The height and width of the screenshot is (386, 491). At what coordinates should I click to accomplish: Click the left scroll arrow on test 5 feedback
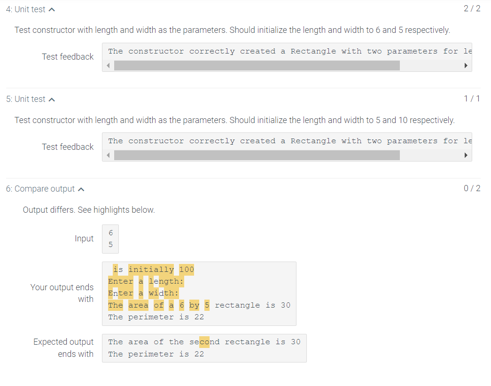(108, 155)
